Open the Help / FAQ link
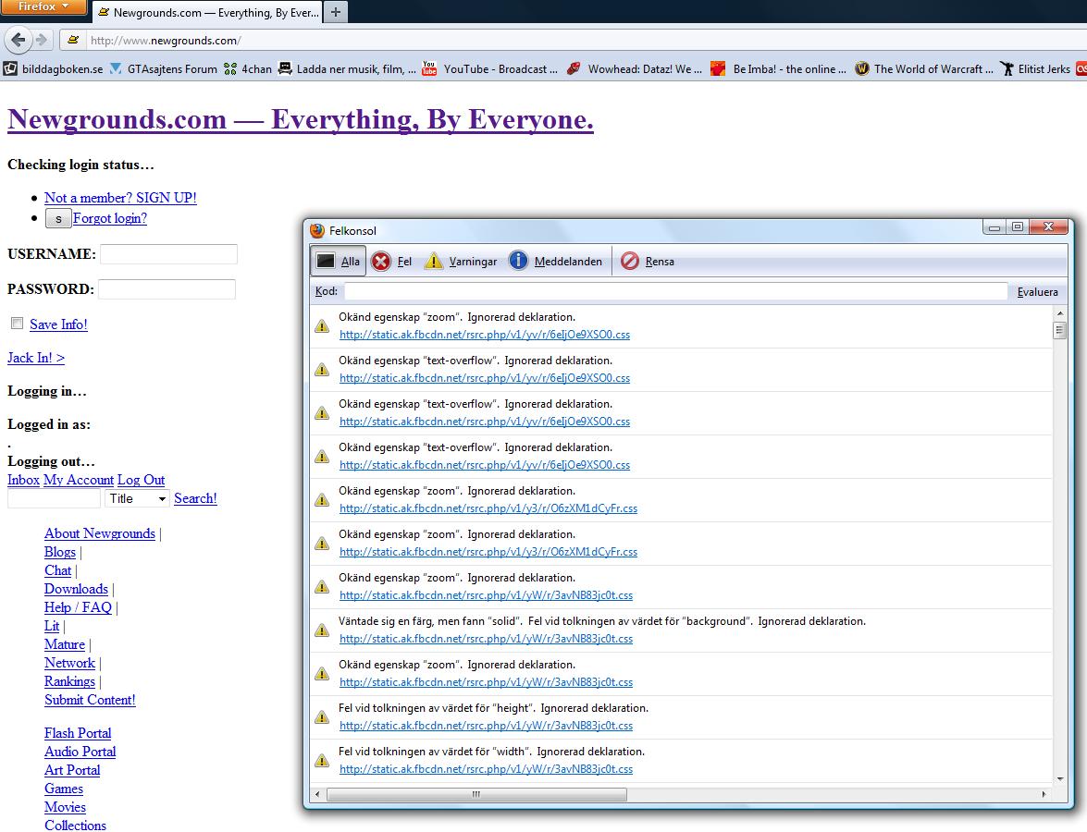The image size is (1087, 832). pos(78,607)
